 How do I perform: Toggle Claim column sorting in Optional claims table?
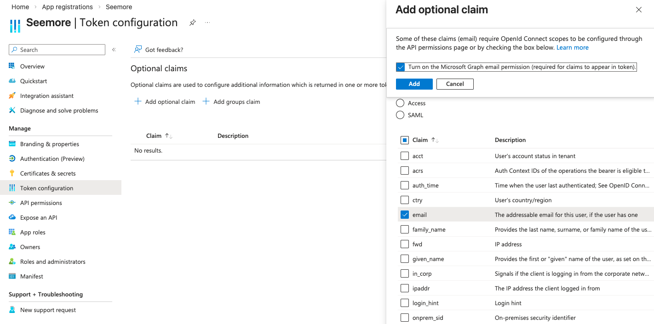(158, 136)
